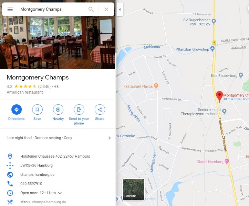Click the Ökotel Hamburg hotel marker
Viewport: 249px width, 206px height.
227,161
